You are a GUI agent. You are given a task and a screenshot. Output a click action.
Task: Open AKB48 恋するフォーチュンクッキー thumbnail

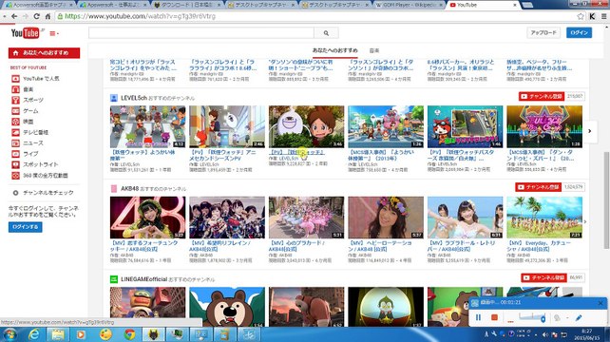point(147,218)
